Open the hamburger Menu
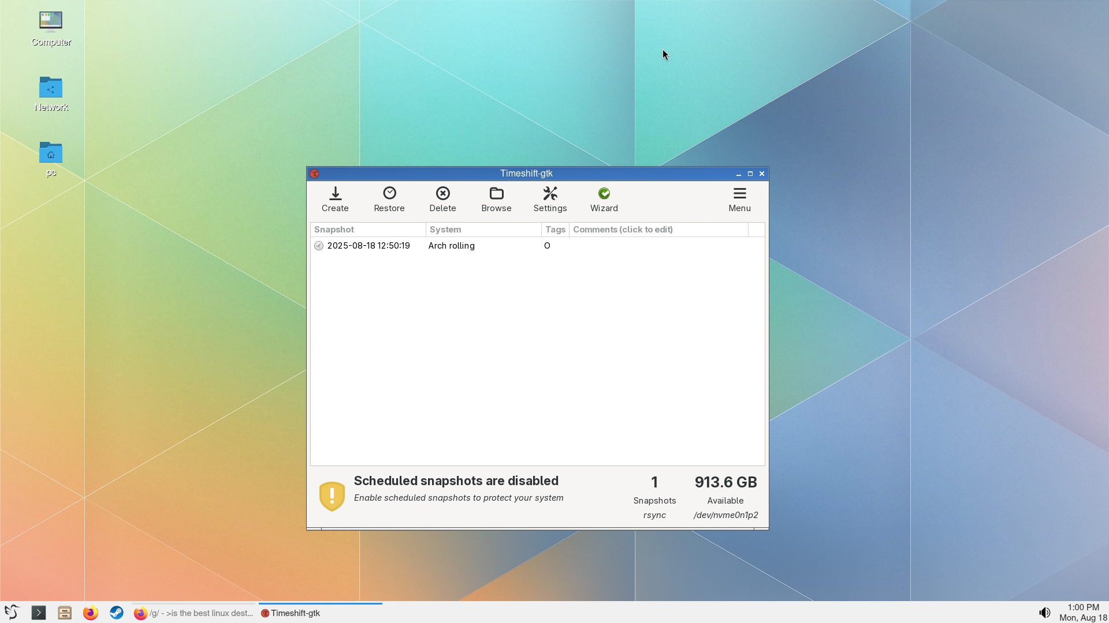 click(739, 193)
